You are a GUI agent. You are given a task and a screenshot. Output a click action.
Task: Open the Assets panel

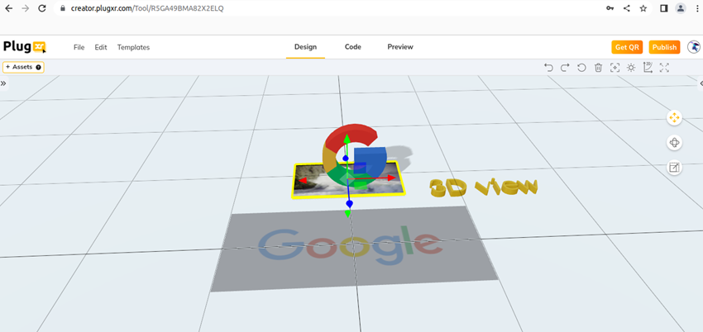click(23, 67)
